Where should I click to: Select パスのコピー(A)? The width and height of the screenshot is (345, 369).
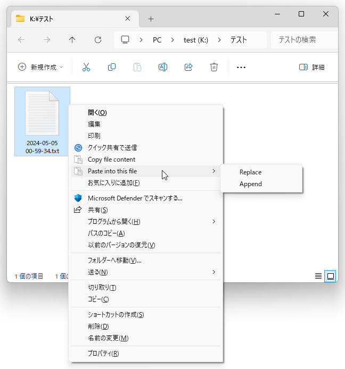pos(146,233)
